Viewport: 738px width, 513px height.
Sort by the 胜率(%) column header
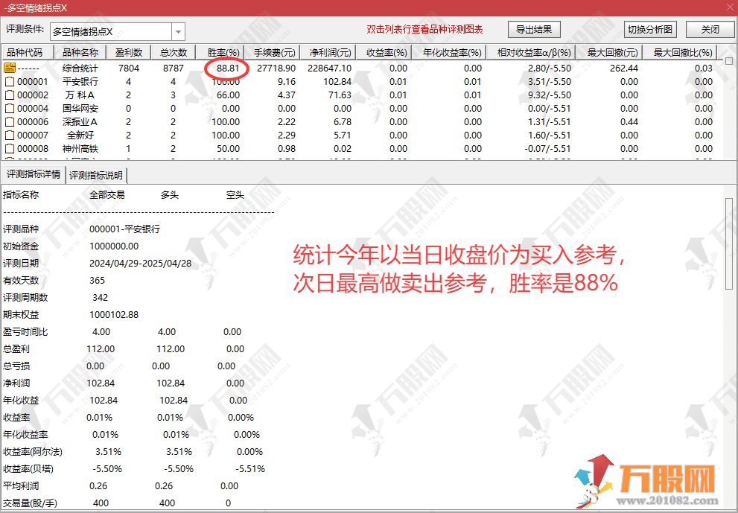(223, 53)
